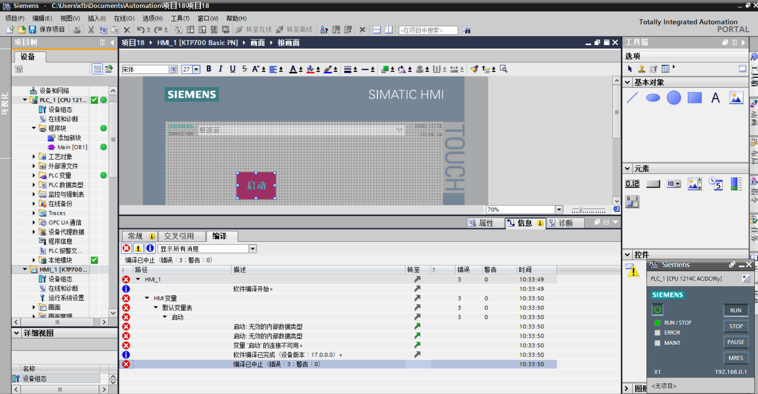Toggle the error messages filter
This screenshot has width=758, height=394.
[126, 249]
